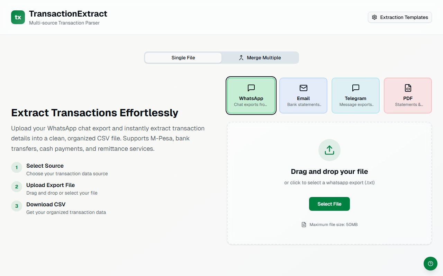Viewport: 443px width, 276px height.
Task: Select the Telegram source card
Action: [355, 95]
